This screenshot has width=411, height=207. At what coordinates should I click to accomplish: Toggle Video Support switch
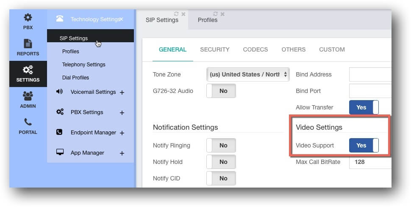tap(364, 146)
